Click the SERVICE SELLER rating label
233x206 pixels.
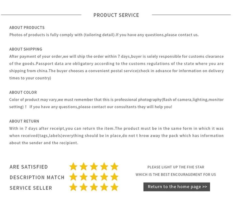click(31, 188)
